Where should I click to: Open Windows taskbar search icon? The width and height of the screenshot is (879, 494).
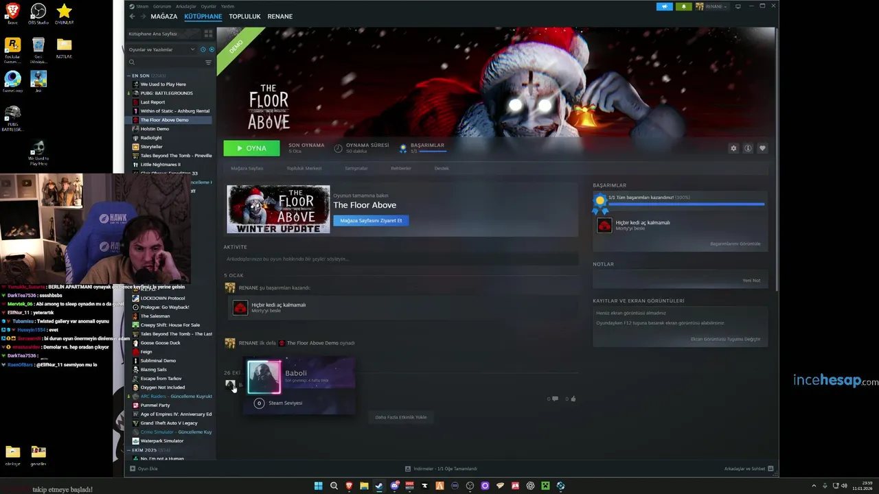(x=334, y=486)
